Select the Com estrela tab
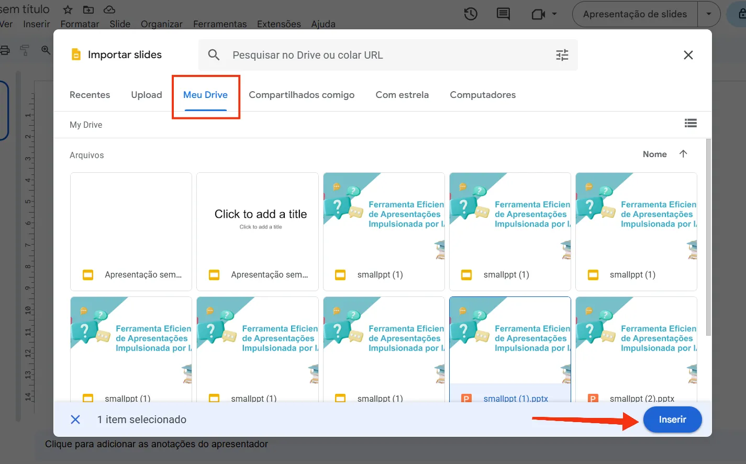Viewport: 746px width, 464px height. 402,95
